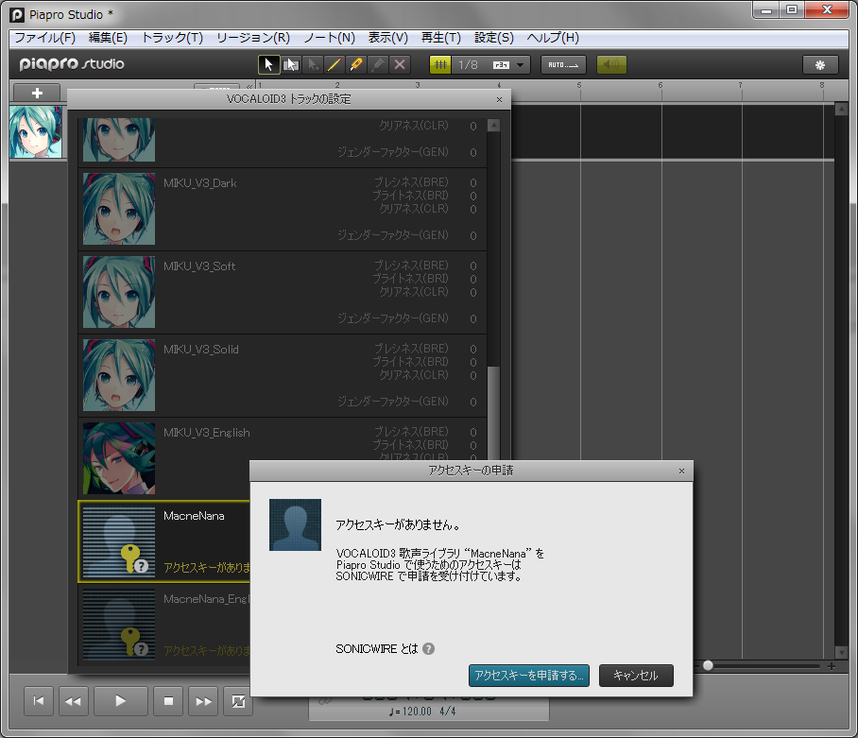Click the Miku track thumbnail
858x738 pixels.
[36, 132]
